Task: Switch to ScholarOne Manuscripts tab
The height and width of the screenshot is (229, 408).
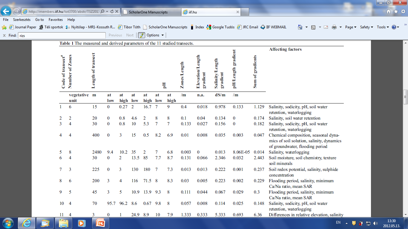Action: (151, 12)
